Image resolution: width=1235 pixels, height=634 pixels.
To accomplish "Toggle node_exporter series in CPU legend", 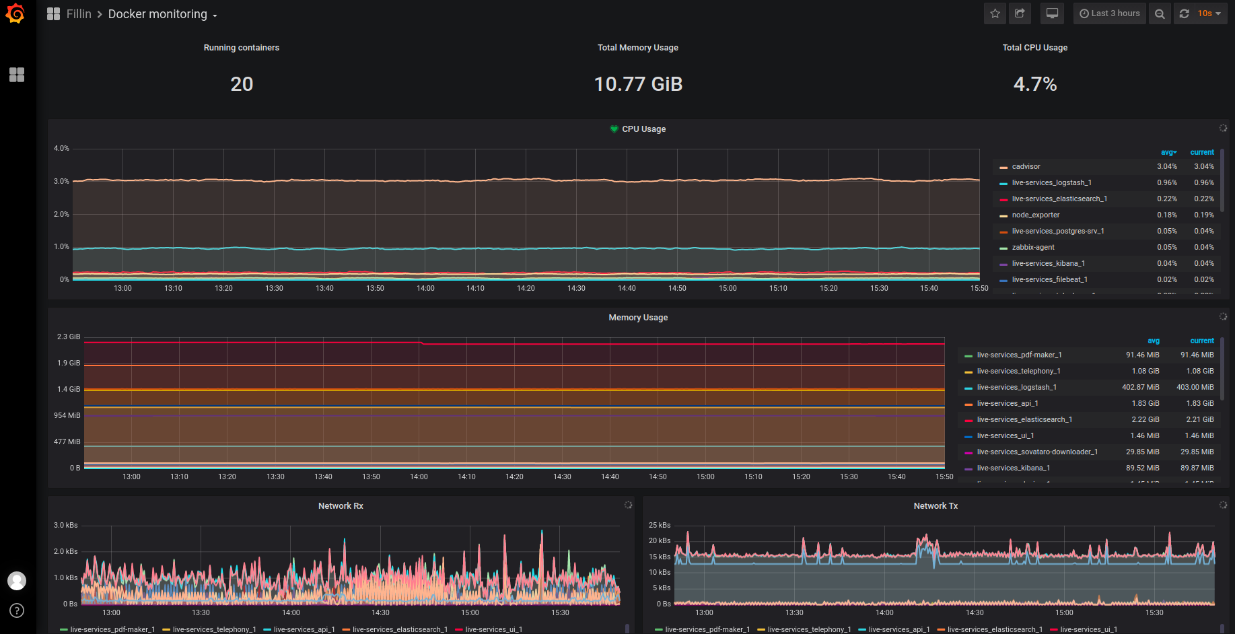I will coord(1036,215).
